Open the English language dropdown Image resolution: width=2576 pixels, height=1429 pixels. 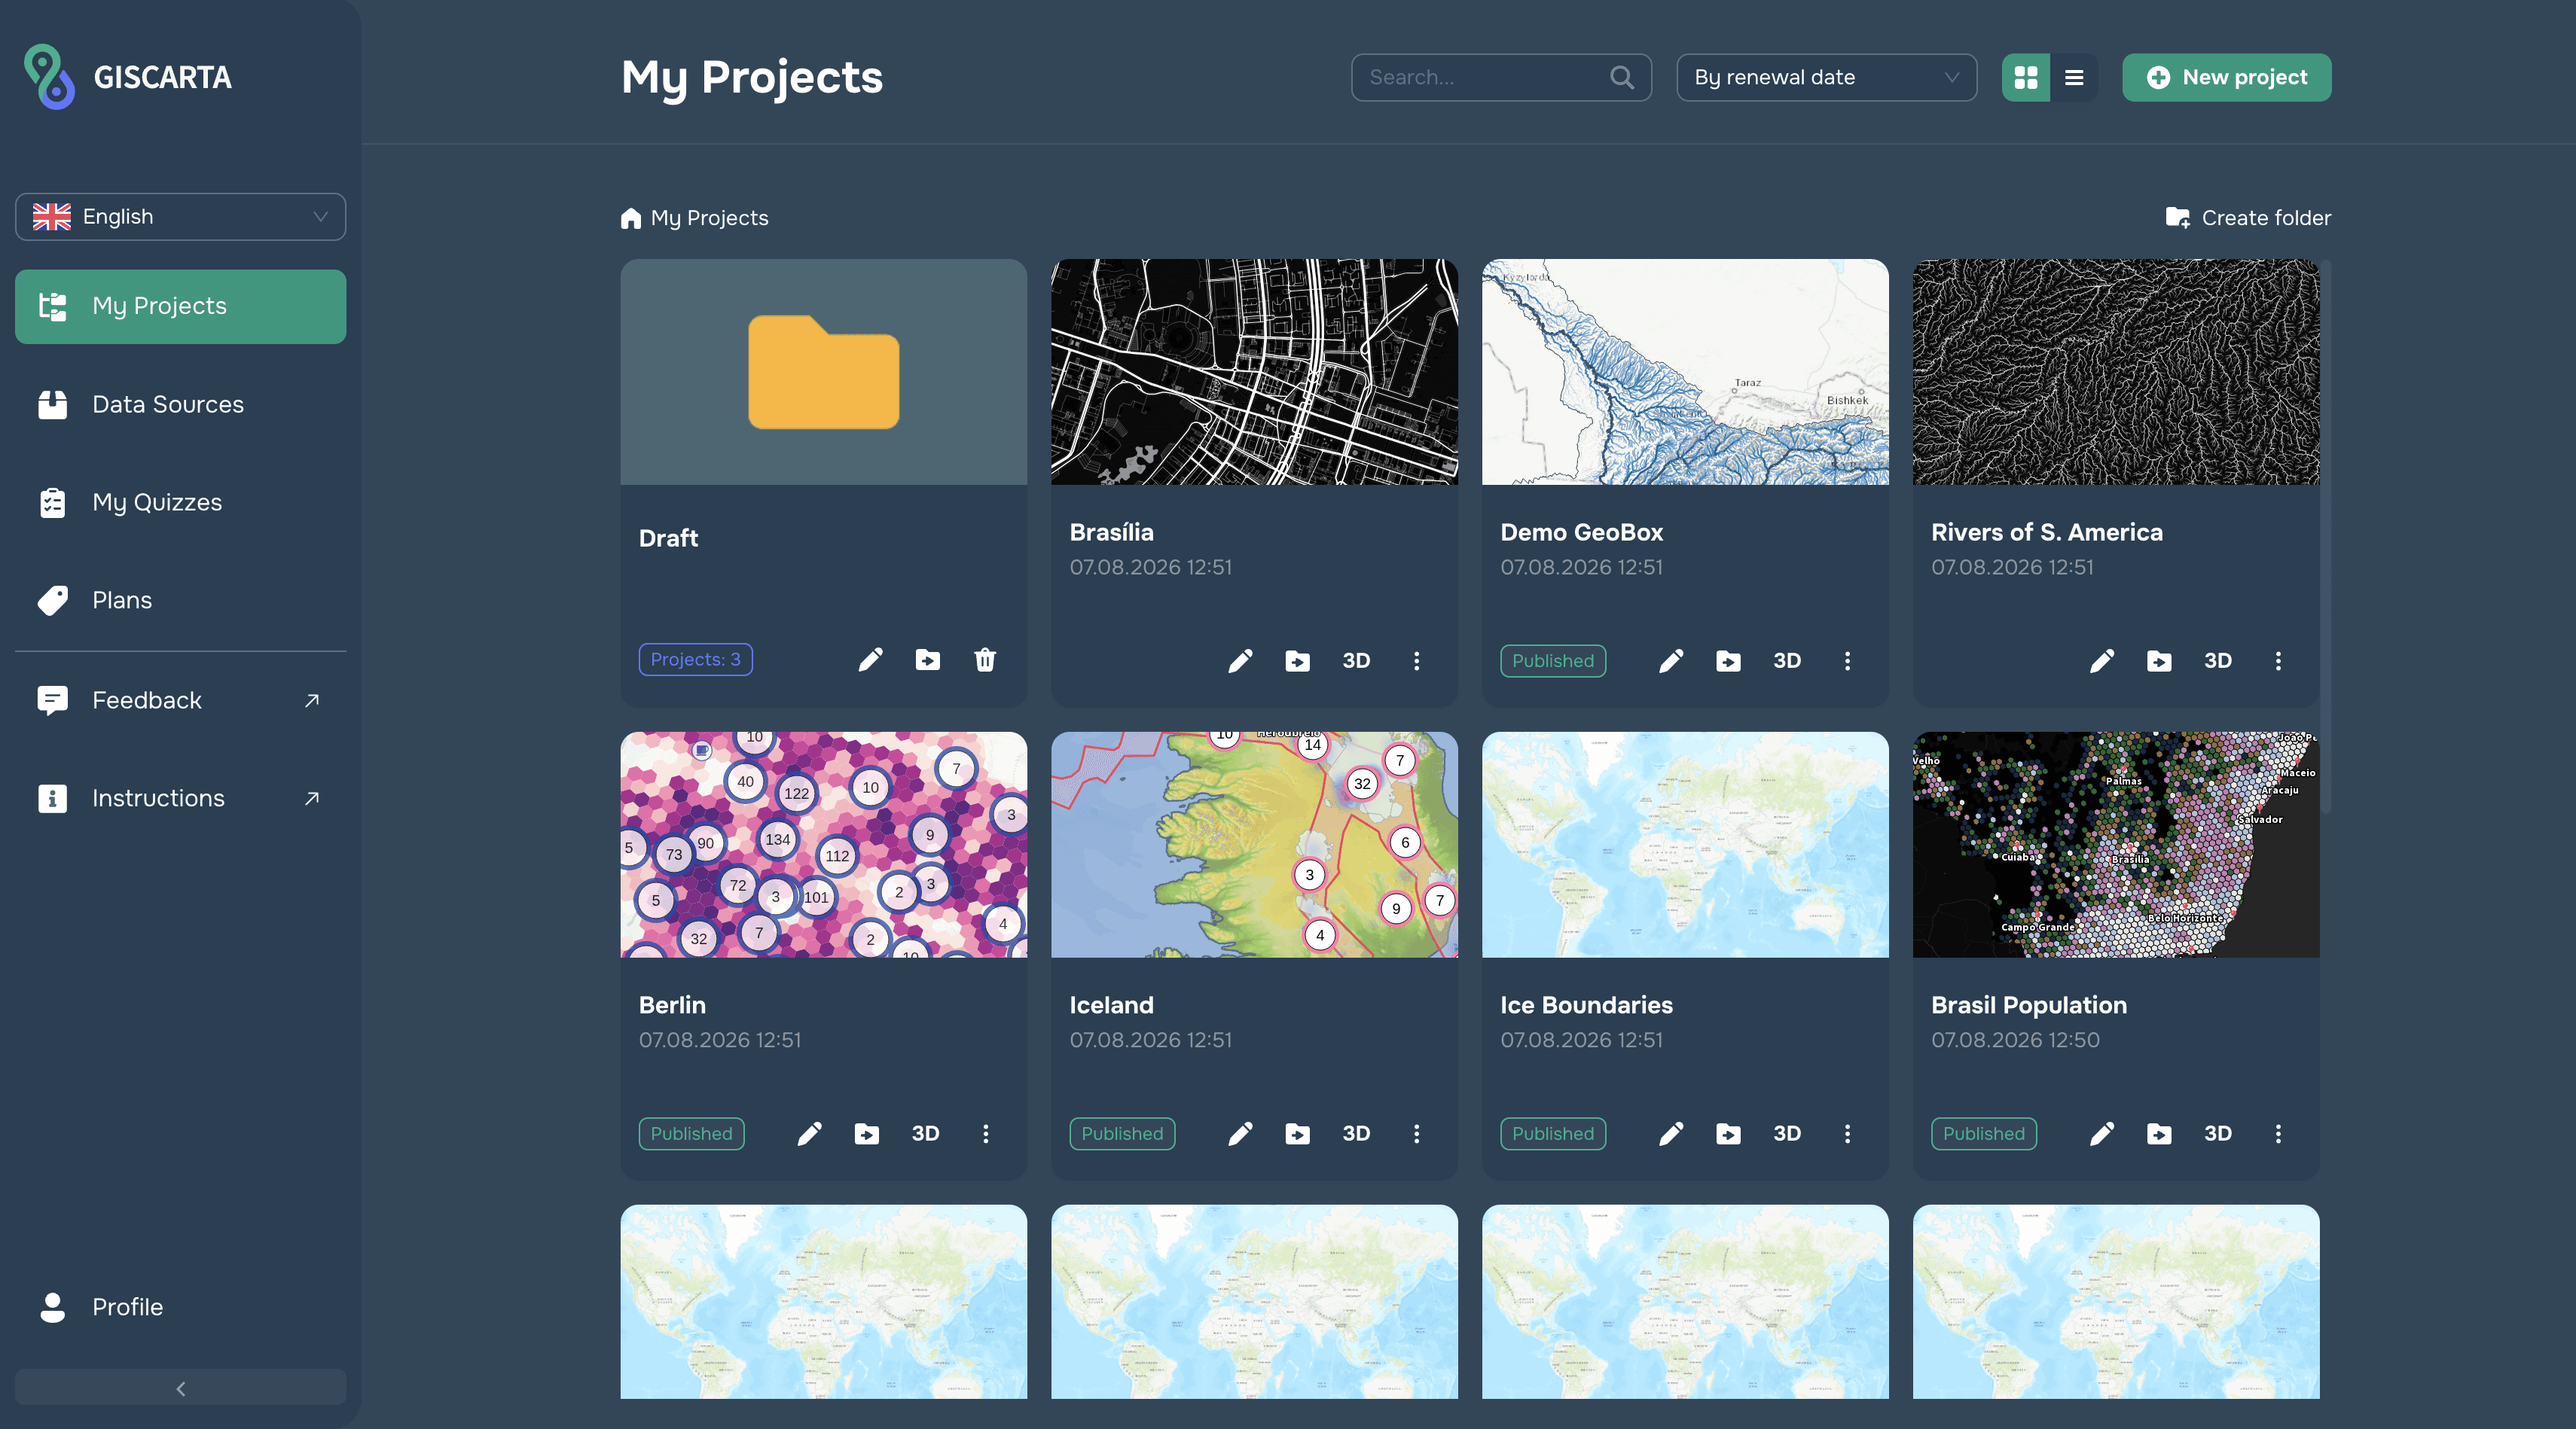pos(180,217)
